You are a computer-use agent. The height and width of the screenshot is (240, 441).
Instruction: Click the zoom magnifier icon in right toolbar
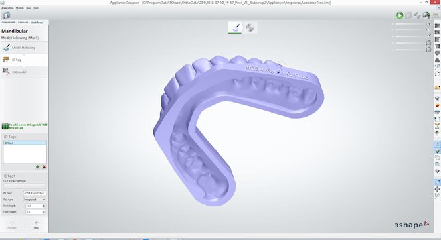(437, 67)
